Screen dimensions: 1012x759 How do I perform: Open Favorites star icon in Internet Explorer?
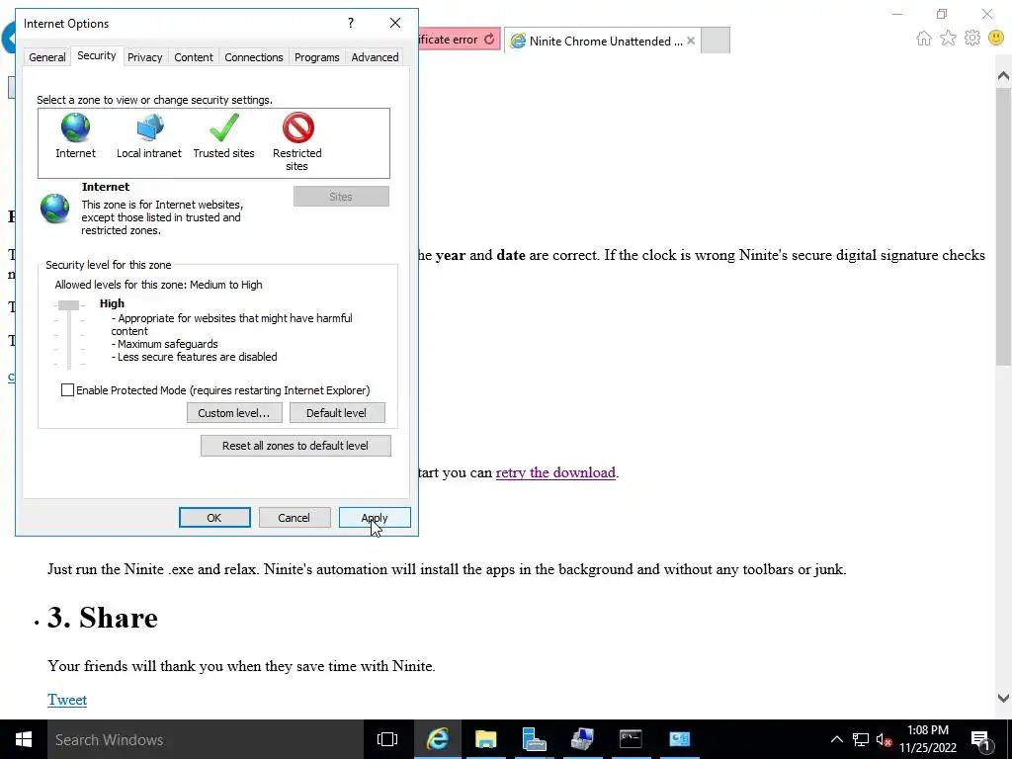[x=948, y=39]
